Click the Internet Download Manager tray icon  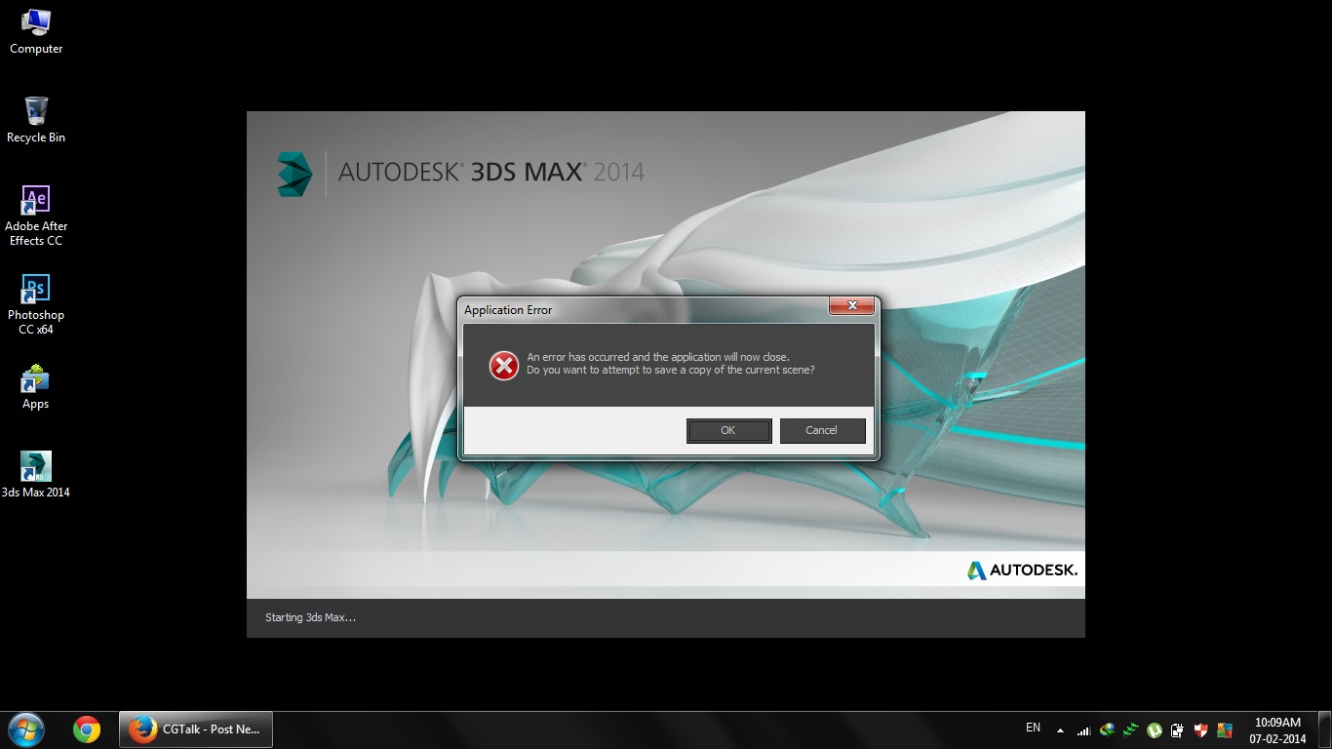[x=1107, y=729]
